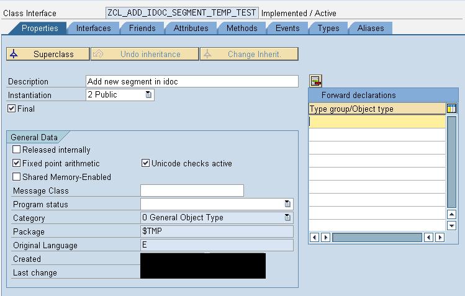
Task: Click the forward declarations toolbar icon above table
Action: click(315, 81)
